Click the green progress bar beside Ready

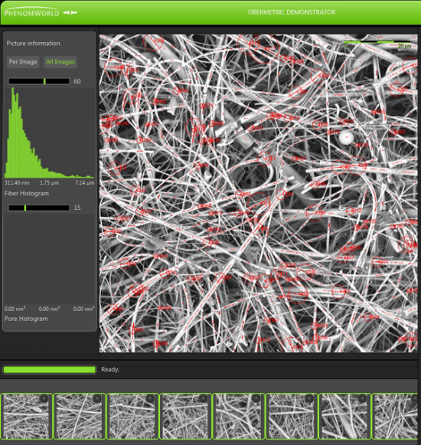pos(50,369)
